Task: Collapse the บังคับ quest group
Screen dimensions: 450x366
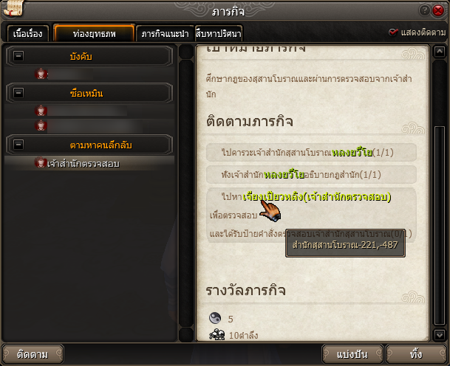Action: pos(18,56)
